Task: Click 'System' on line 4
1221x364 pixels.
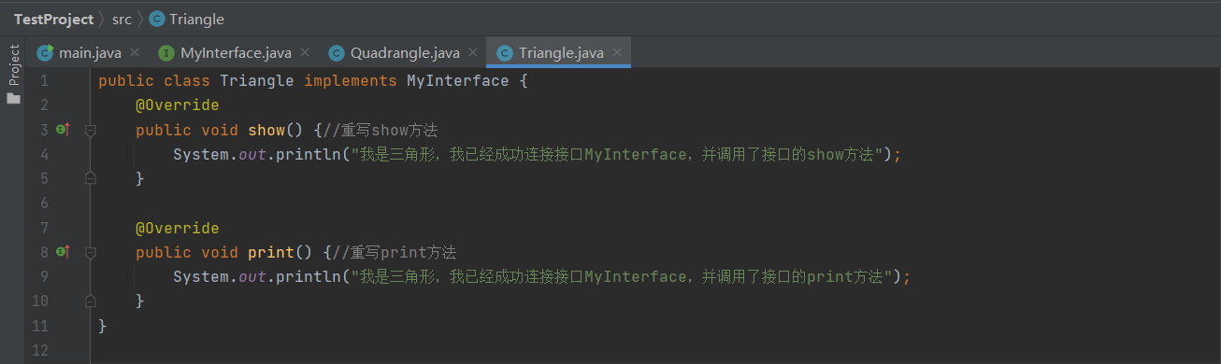Action: point(201,154)
